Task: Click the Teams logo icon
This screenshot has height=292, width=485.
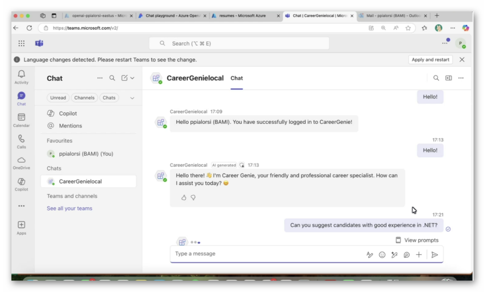Action: point(39,43)
